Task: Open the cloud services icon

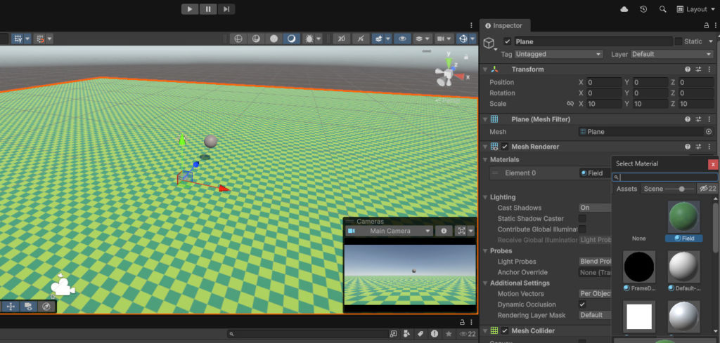Action: pyautogui.click(x=624, y=9)
